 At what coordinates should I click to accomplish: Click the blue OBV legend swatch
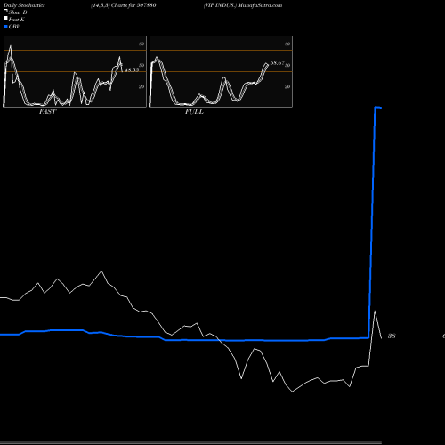5,27
